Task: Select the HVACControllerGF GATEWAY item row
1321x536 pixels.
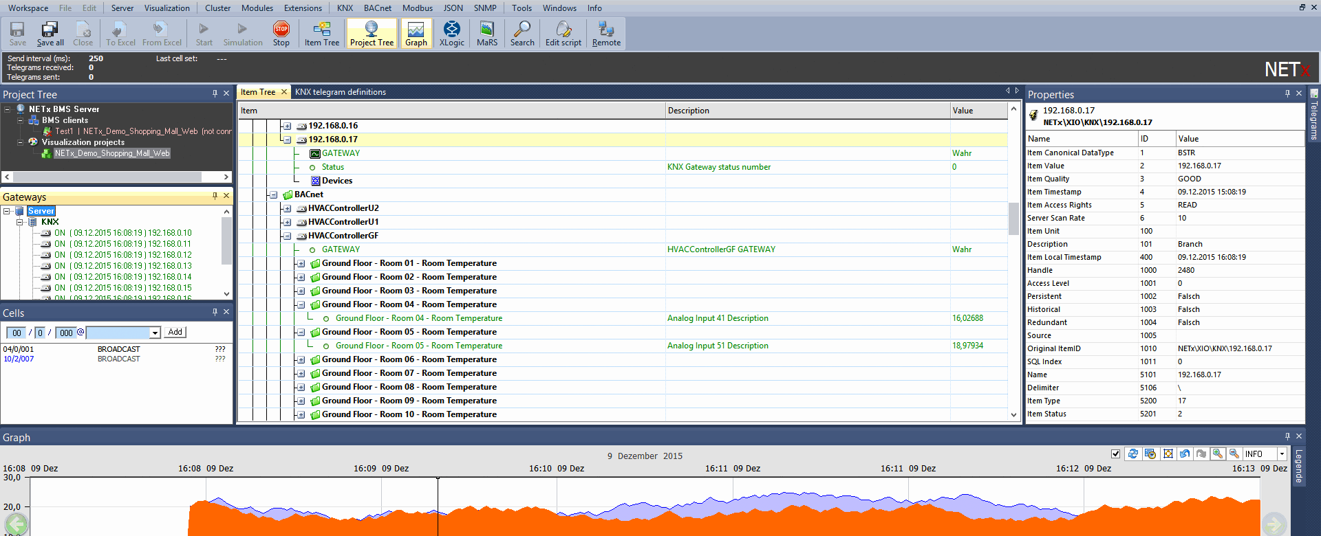Action: coord(622,249)
